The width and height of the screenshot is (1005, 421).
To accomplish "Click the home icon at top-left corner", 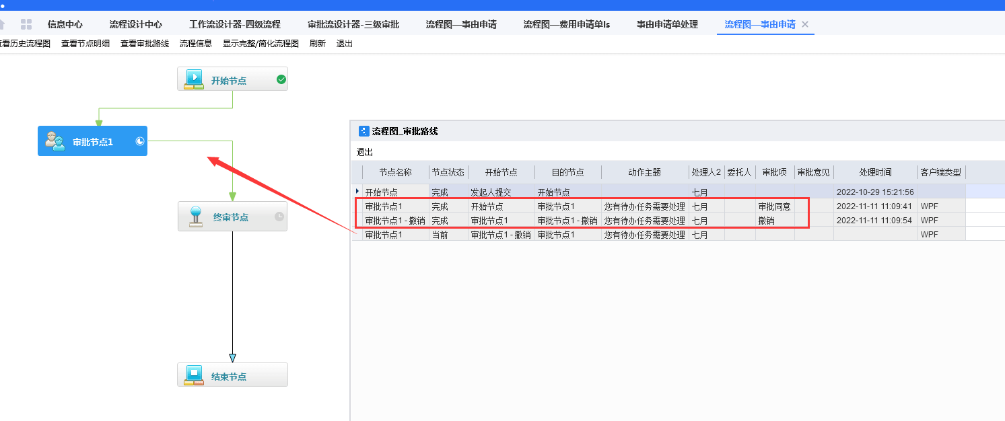I will coord(2,23).
